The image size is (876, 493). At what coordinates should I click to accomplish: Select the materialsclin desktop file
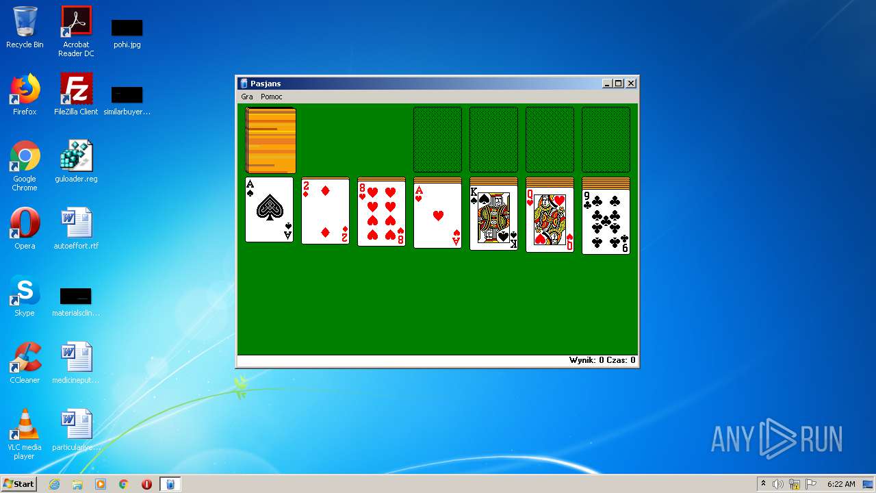76,301
